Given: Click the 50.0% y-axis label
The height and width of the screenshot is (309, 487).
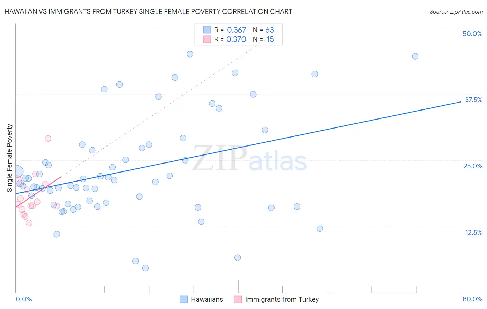Looking at the screenshot, I should coord(472,34).
